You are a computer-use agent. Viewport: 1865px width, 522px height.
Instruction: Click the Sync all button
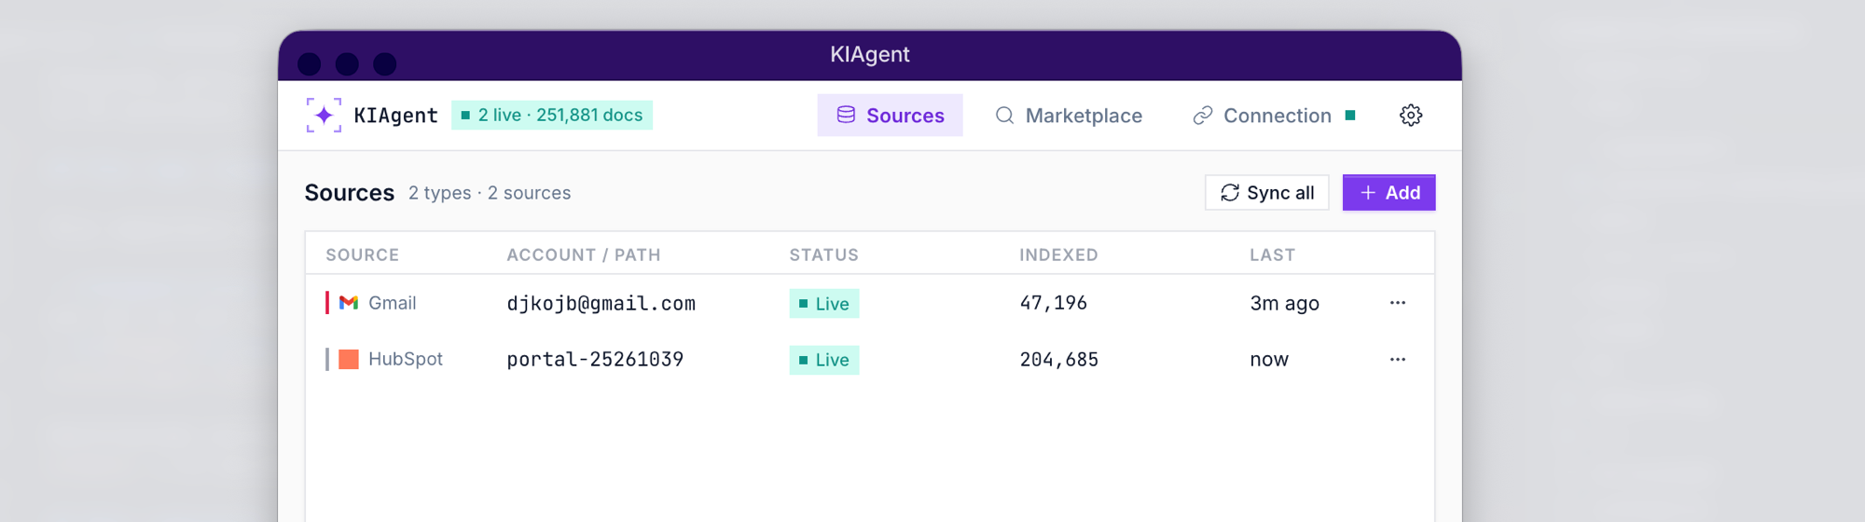1266,192
